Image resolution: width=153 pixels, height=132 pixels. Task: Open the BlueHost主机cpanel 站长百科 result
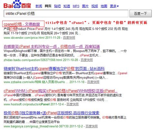(x=54, y=68)
